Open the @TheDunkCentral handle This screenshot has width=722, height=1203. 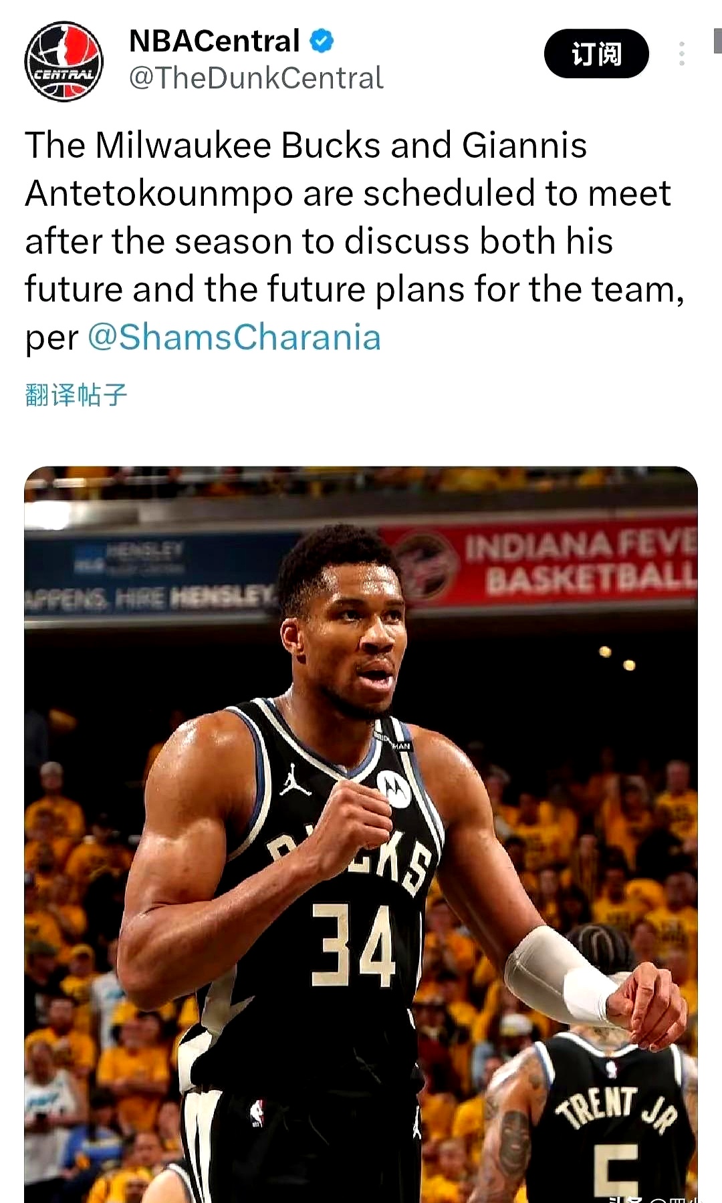[x=256, y=78]
